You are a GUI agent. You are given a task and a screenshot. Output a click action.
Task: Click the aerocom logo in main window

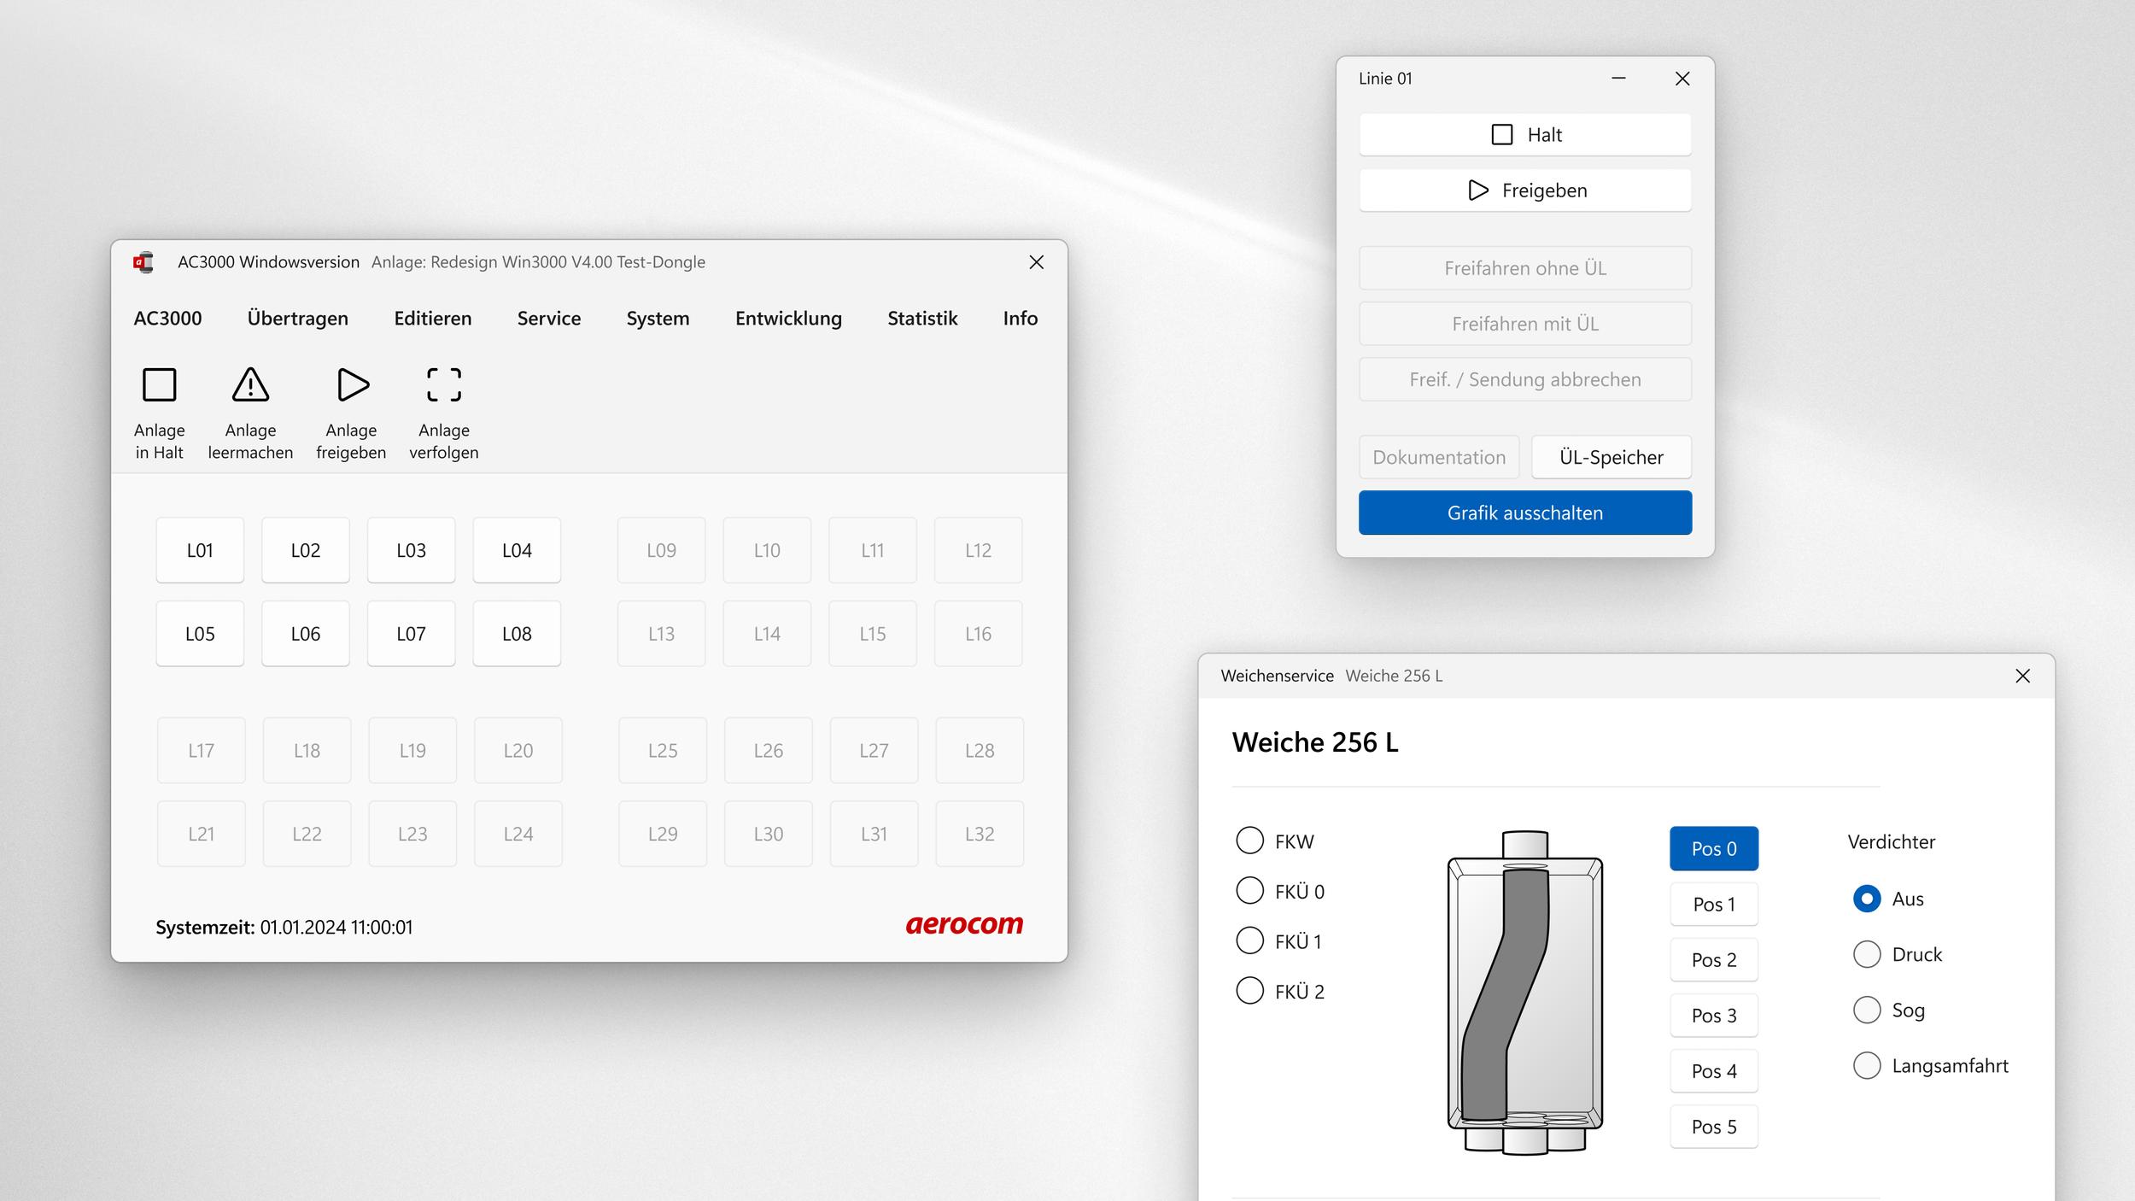(x=964, y=924)
